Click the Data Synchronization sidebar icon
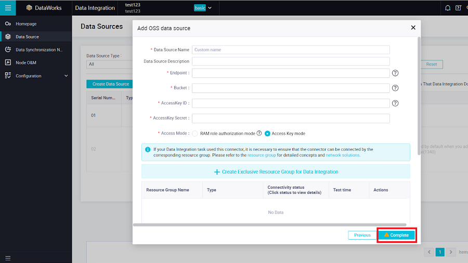Image resolution: width=468 pixels, height=263 pixels. [8, 49]
